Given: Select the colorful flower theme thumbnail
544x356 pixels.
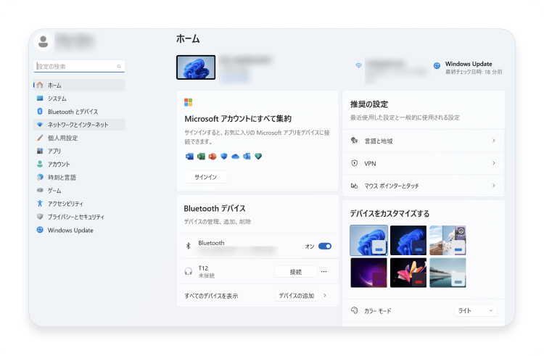Looking at the screenshot, I should point(408,273).
